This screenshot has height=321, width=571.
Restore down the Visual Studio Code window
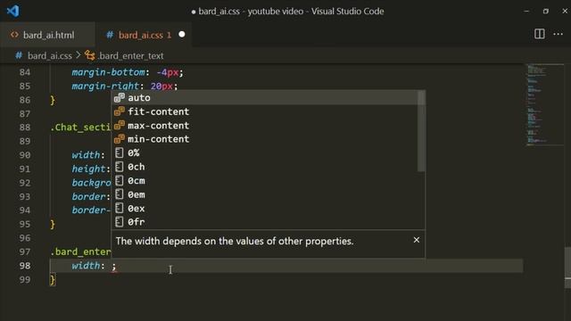[x=545, y=11]
